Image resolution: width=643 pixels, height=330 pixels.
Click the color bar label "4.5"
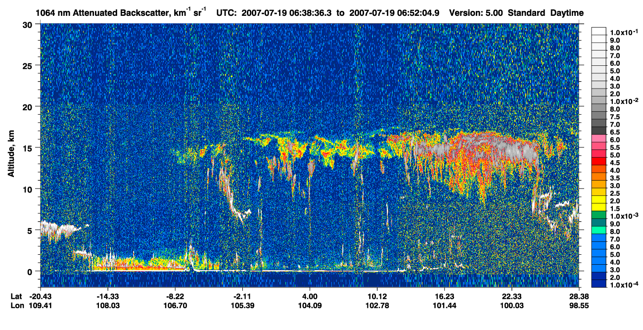pyautogui.click(x=615, y=163)
